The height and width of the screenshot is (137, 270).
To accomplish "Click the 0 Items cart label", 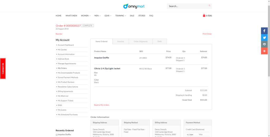I will (x=209, y=16).
